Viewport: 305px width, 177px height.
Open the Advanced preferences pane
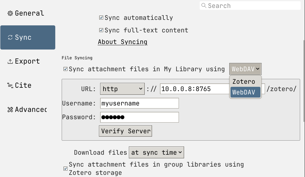pos(27,109)
